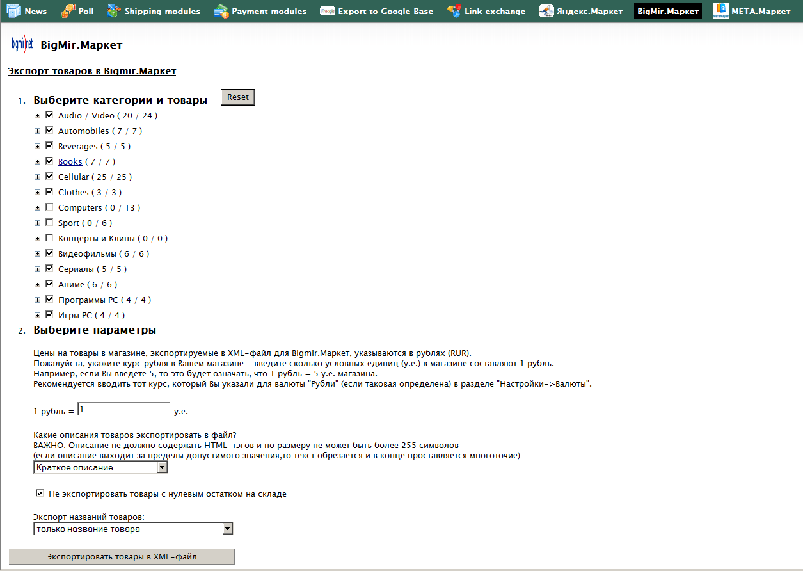Expand the Automobiles tree node
Image resolution: width=803 pixels, height=571 pixels.
tap(37, 131)
